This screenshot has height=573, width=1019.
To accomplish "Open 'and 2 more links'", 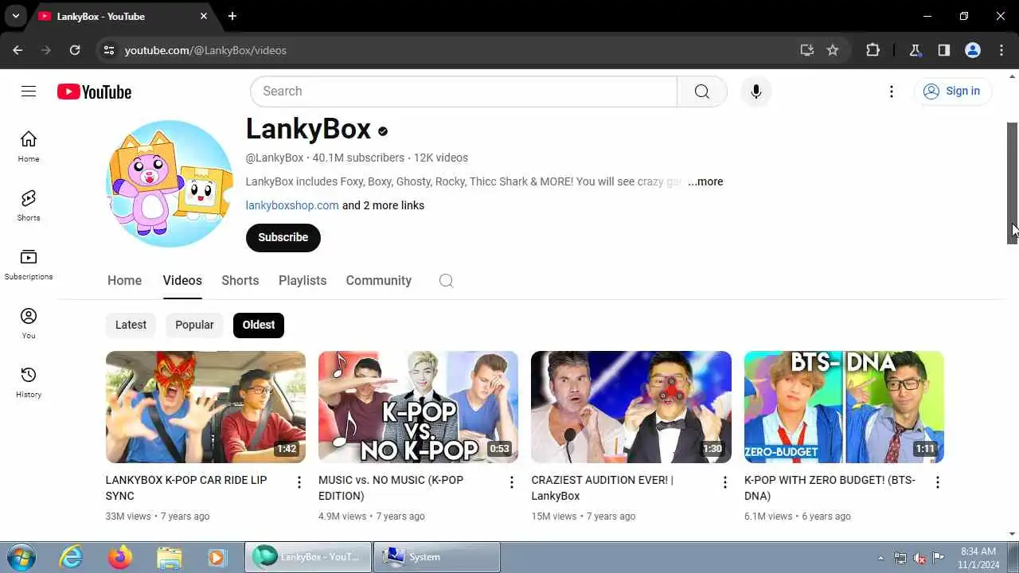I will click(x=383, y=205).
